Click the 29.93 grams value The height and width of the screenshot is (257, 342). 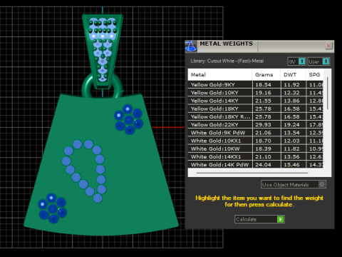[263, 125]
